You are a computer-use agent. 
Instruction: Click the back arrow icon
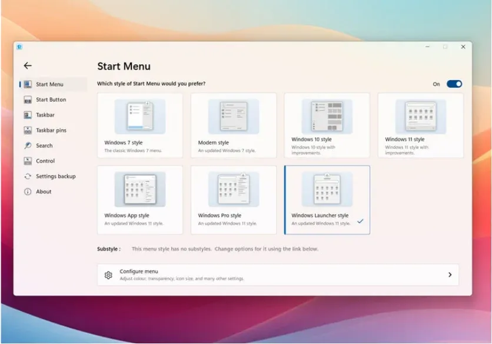click(x=28, y=65)
